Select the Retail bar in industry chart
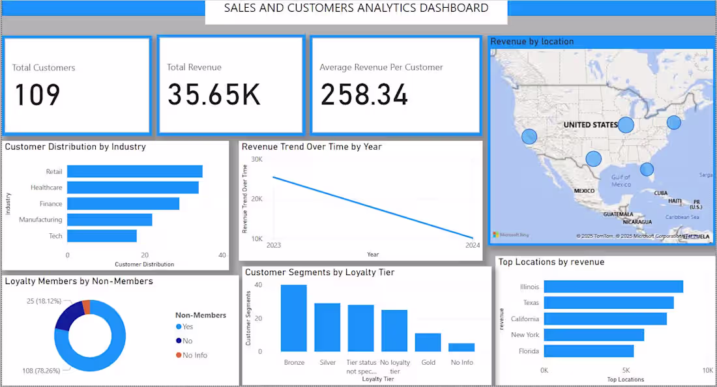The height and width of the screenshot is (387, 717). pyautogui.click(x=134, y=171)
